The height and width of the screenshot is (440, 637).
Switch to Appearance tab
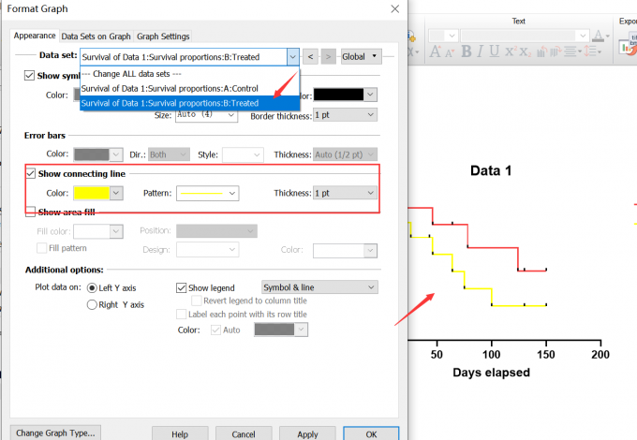pyautogui.click(x=35, y=36)
